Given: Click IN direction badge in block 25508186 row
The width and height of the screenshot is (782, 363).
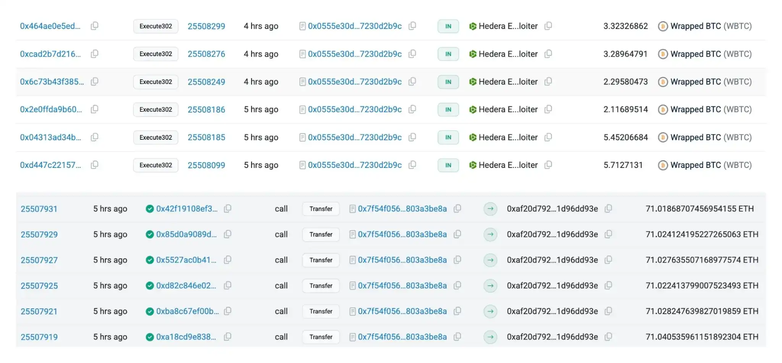Looking at the screenshot, I should click(x=448, y=110).
